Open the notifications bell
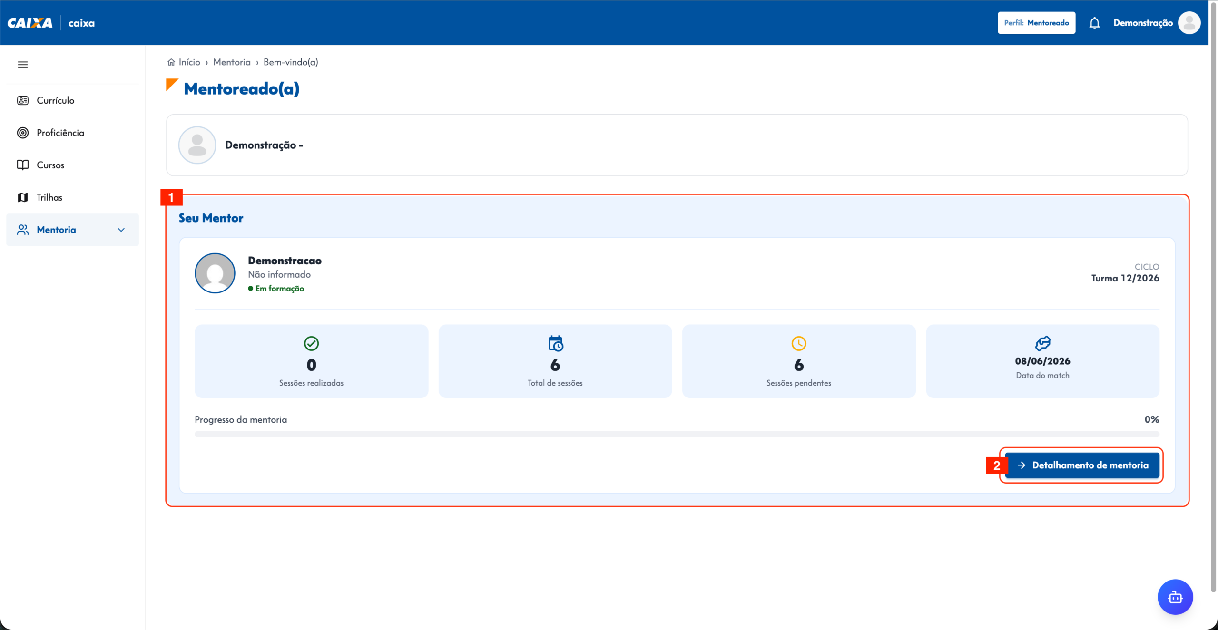Screen dimensions: 1218x630 point(1094,23)
